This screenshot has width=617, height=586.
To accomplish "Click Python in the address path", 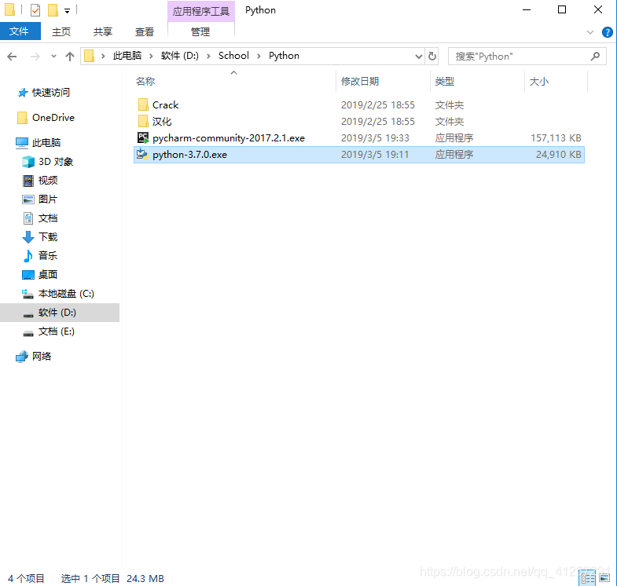I will pyautogui.click(x=284, y=56).
